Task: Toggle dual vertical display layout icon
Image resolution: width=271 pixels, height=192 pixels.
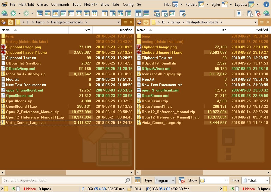Action: tap(139, 13)
